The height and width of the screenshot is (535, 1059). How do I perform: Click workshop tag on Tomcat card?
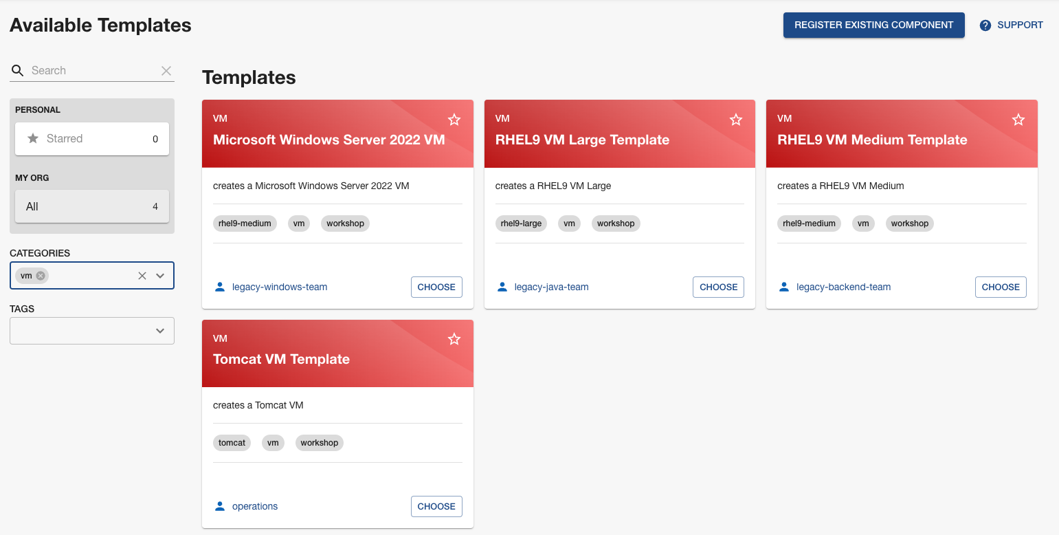tap(320, 443)
